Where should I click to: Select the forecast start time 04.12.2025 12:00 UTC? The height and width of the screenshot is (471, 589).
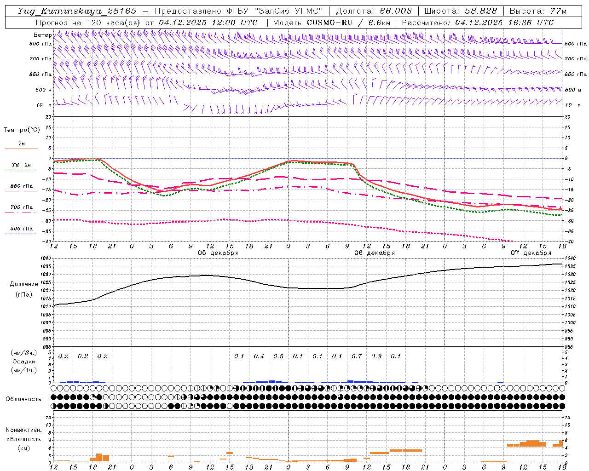coord(208,23)
